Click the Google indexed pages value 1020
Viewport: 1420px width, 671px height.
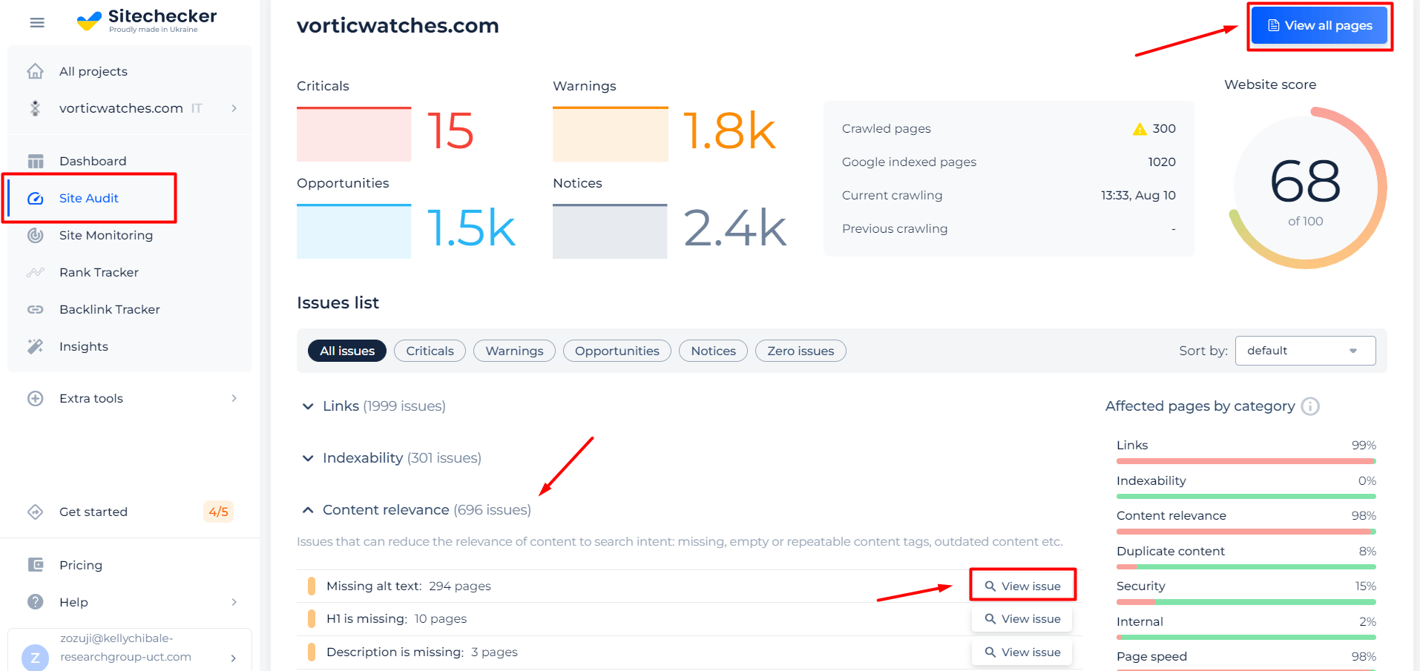pyautogui.click(x=1162, y=162)
